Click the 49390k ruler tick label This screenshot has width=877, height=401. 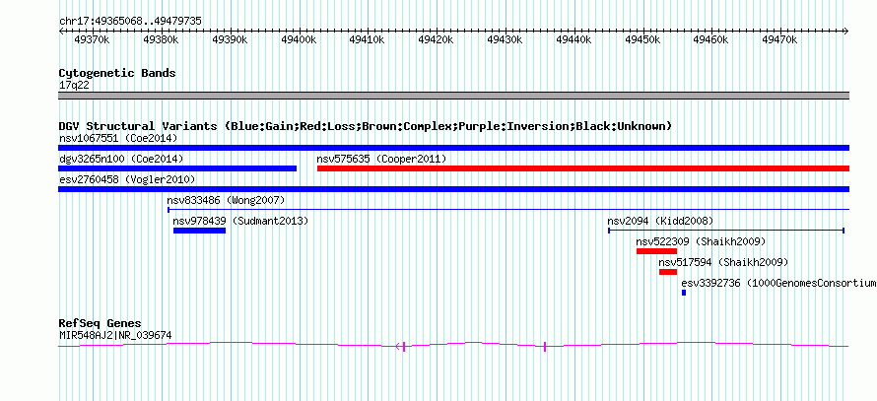coord(230,40)
